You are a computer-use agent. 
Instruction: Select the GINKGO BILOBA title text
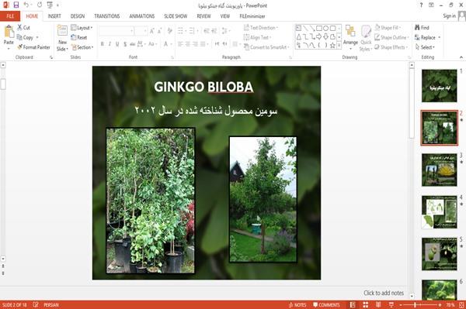click(203, 87)
